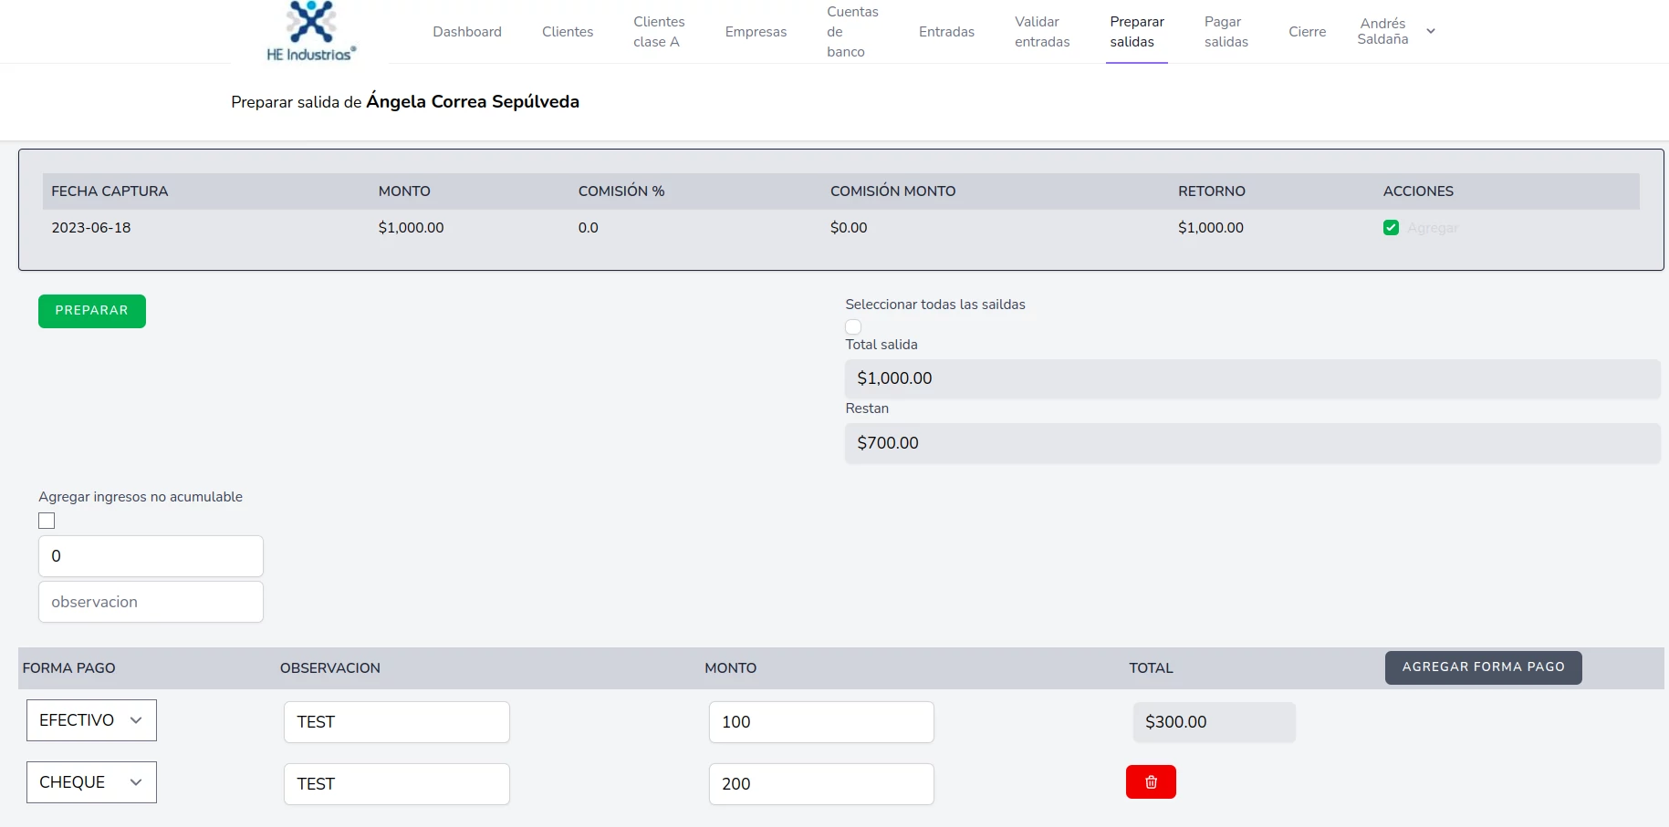Check the Seleccionar todas las salidas box
1669x827 pixels.
(853, 326)
